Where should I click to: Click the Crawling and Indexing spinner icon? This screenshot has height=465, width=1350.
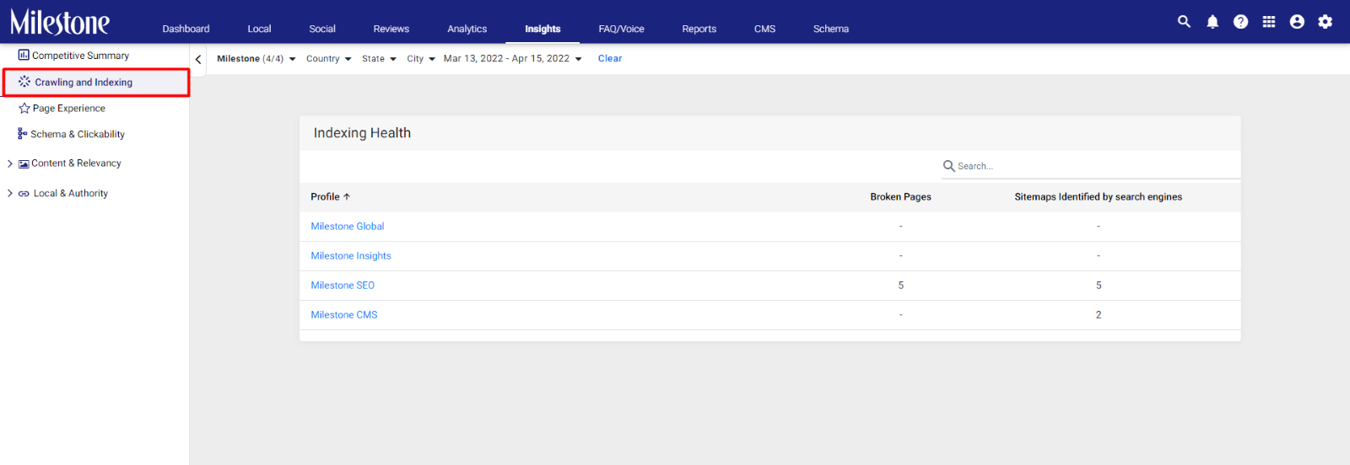point(24,82)
